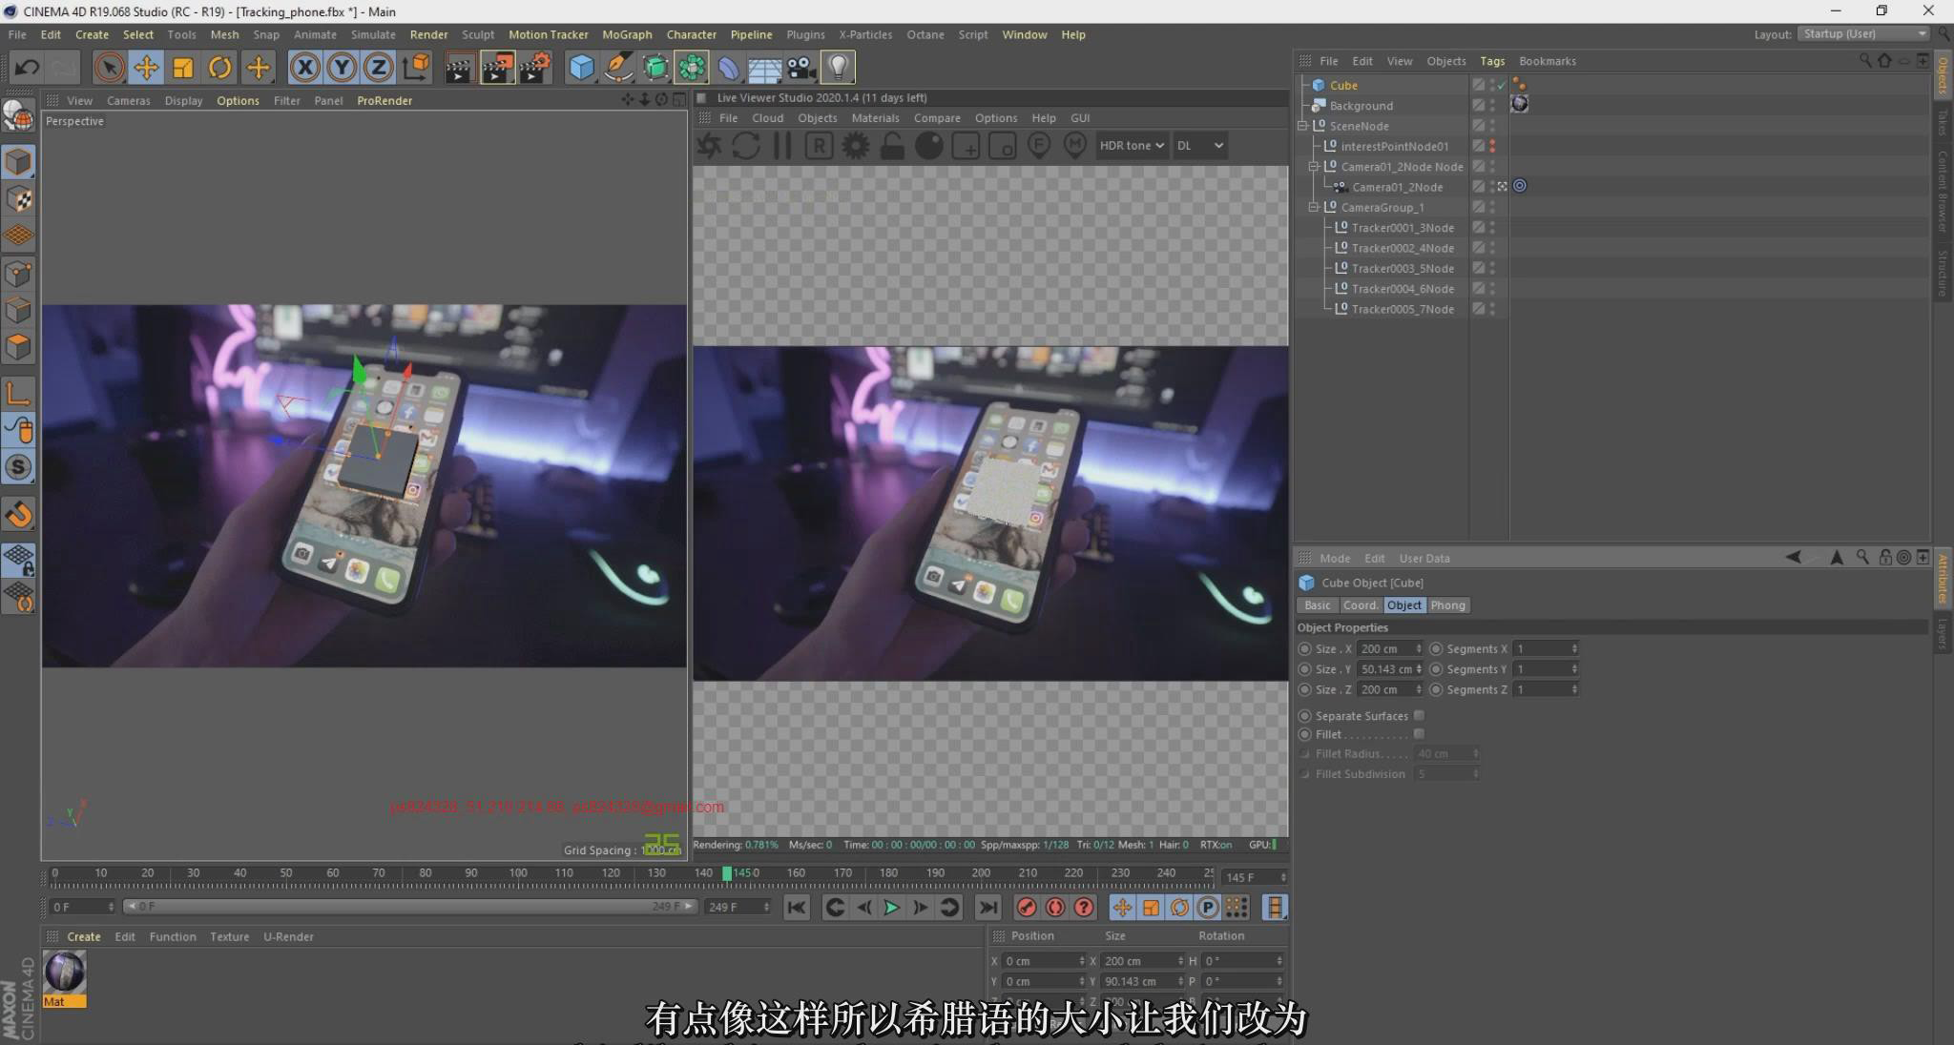Open Live Viewer Materials menu
Viewport: 1954px width, 1045px height.
pyautogui.click(x=875, y=118)
